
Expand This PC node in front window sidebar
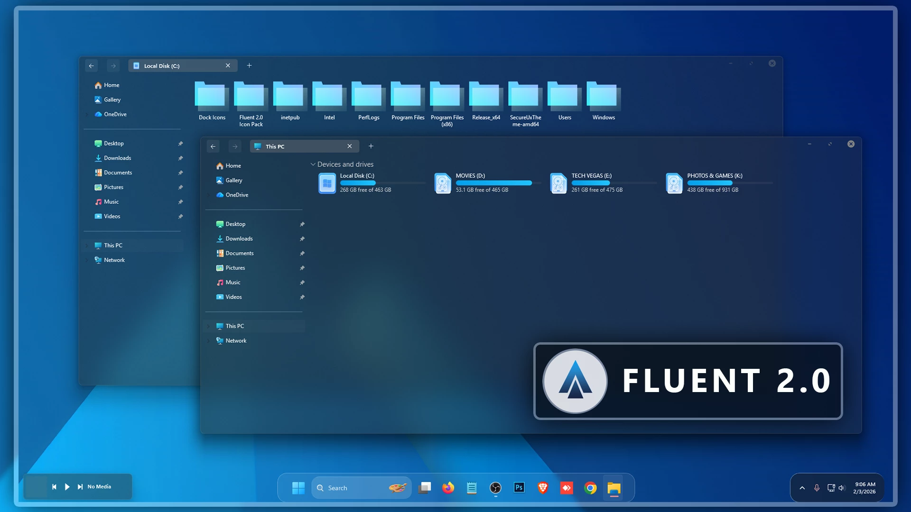[209, 326]
